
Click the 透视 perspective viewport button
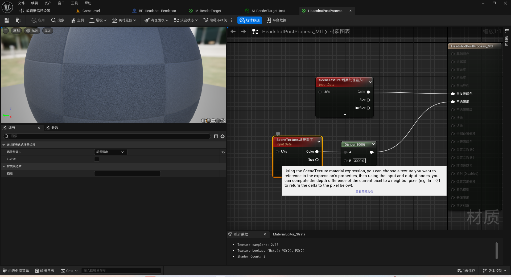pos(17,31)
